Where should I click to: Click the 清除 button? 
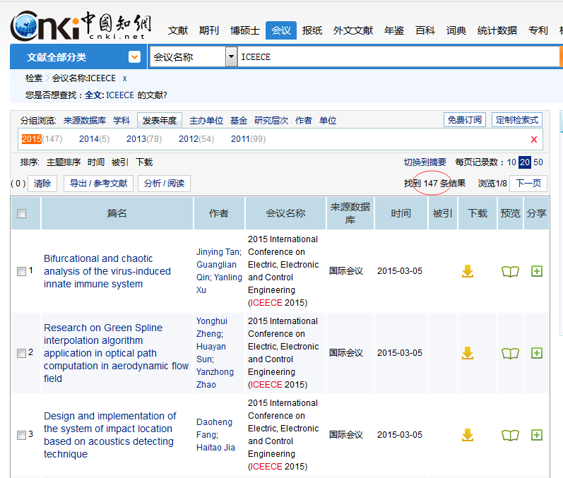[x=42, y=184]
